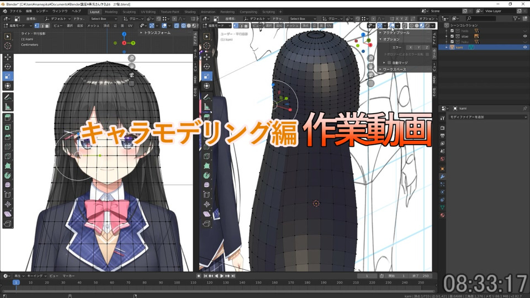The width and height of the screenshot is (530, 298).
Task: Open the レンダー menu
Action: [x=43, y=11]
